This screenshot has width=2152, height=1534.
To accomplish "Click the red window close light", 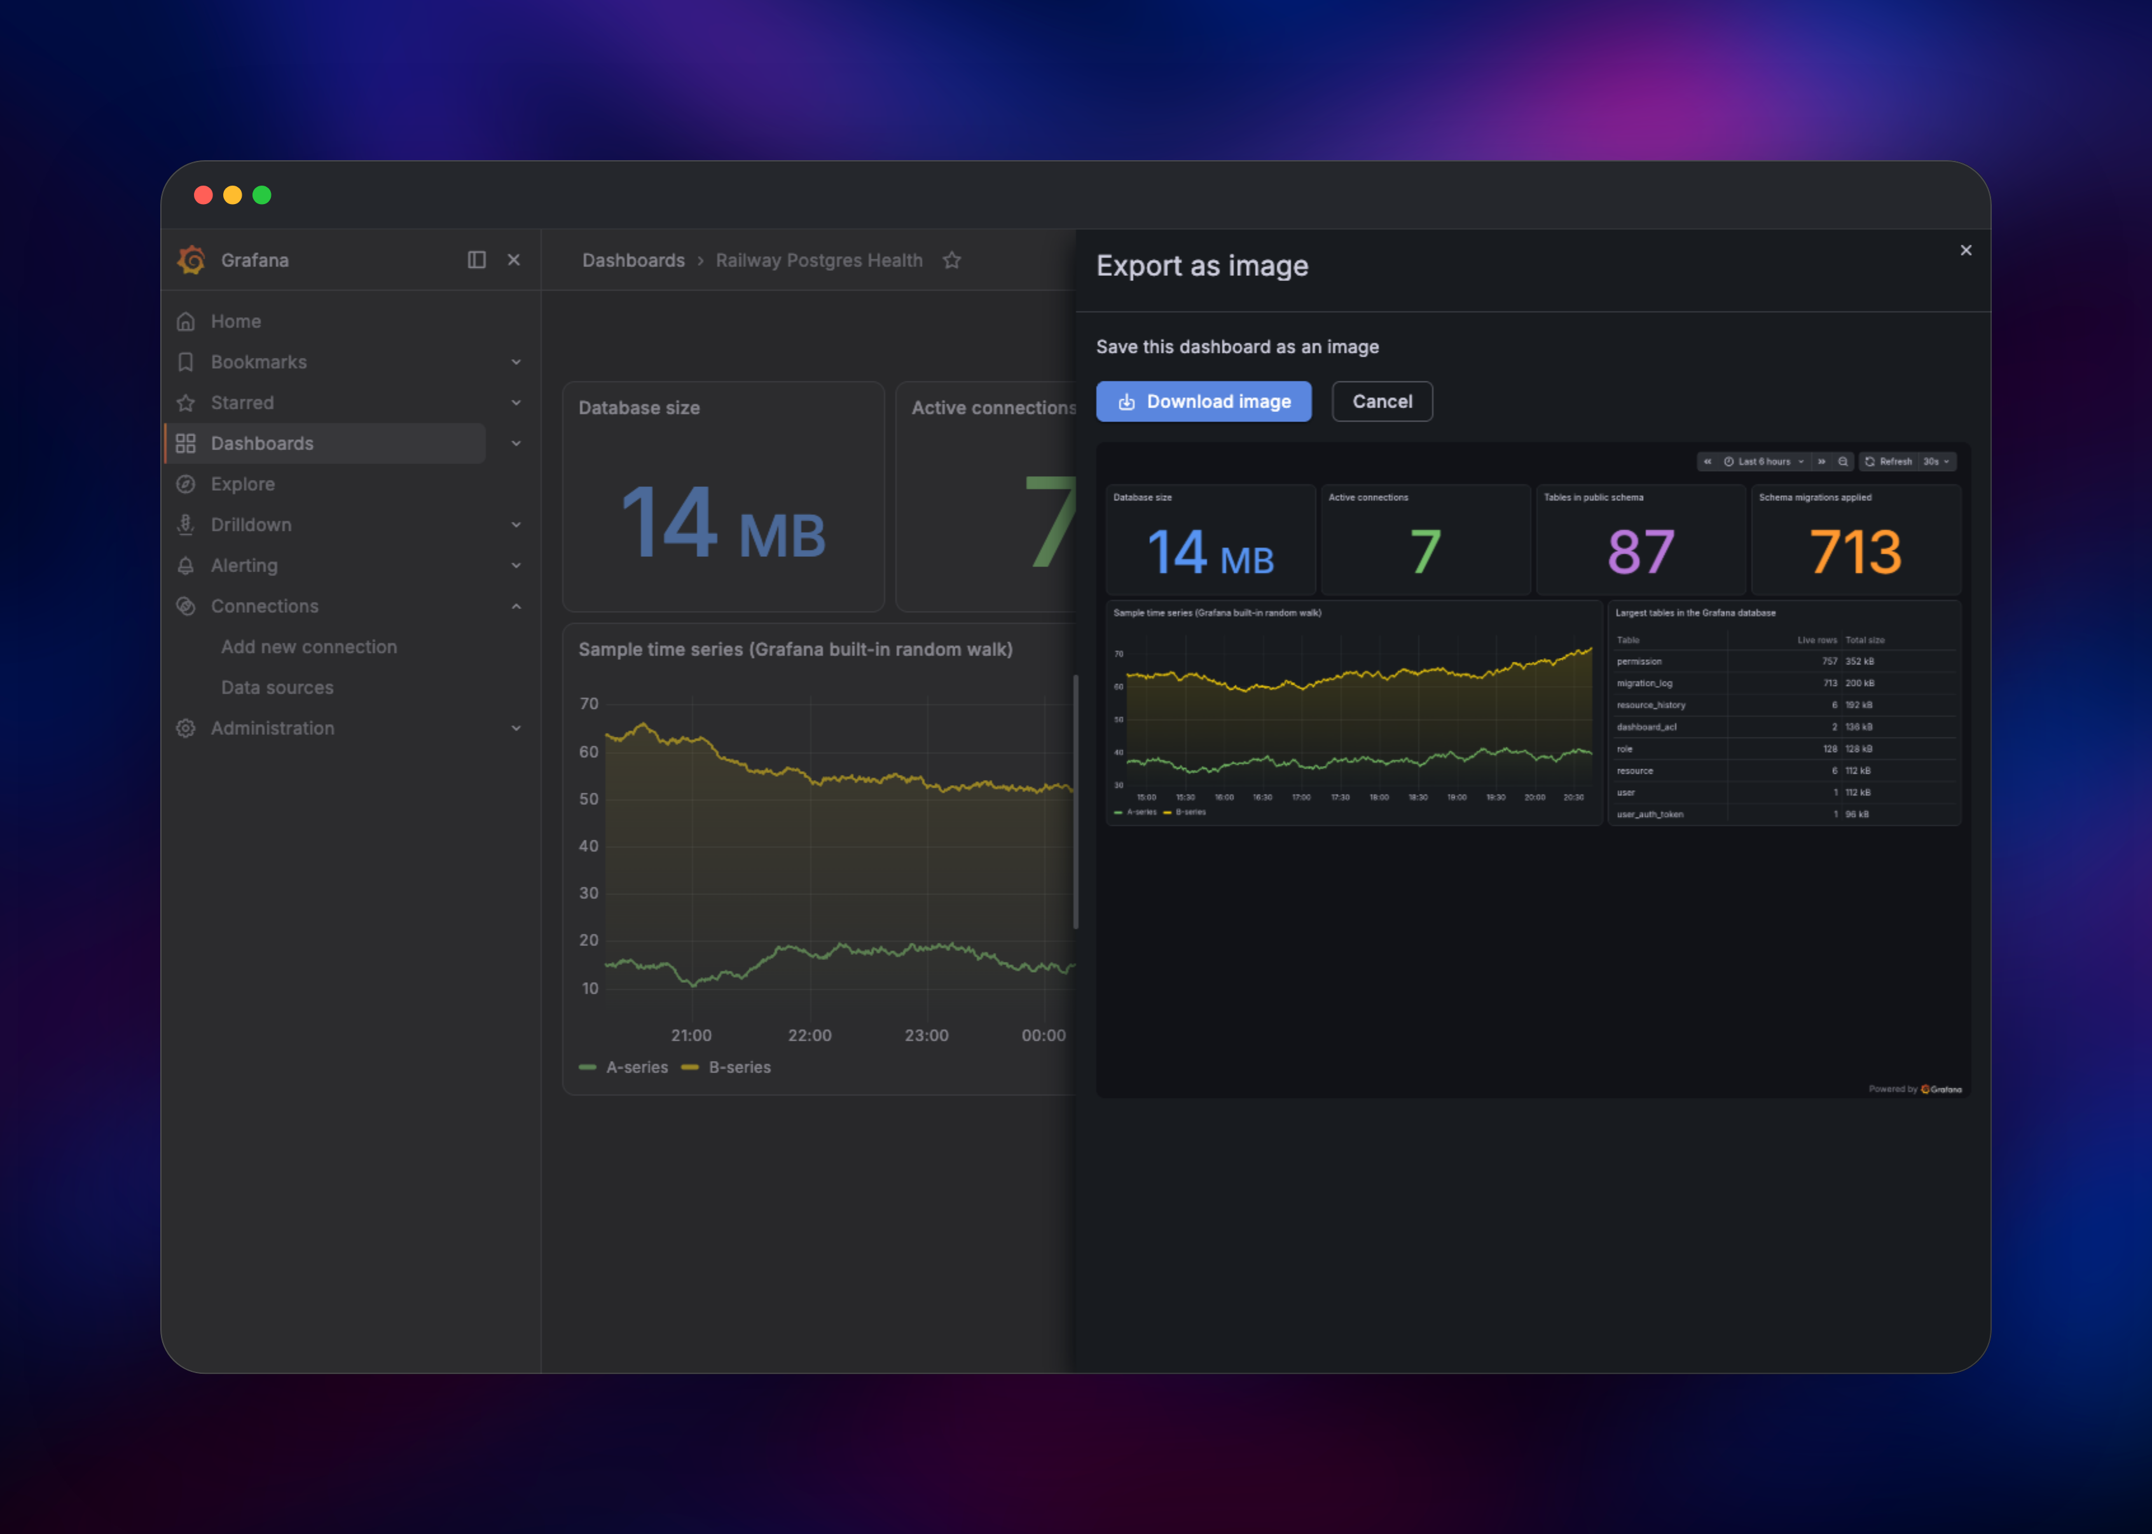I will [203, 195].
